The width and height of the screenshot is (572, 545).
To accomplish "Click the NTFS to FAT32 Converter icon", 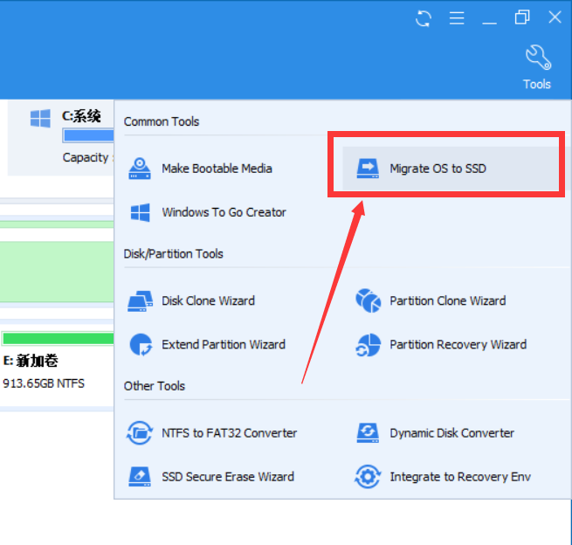I will point(140,433).
